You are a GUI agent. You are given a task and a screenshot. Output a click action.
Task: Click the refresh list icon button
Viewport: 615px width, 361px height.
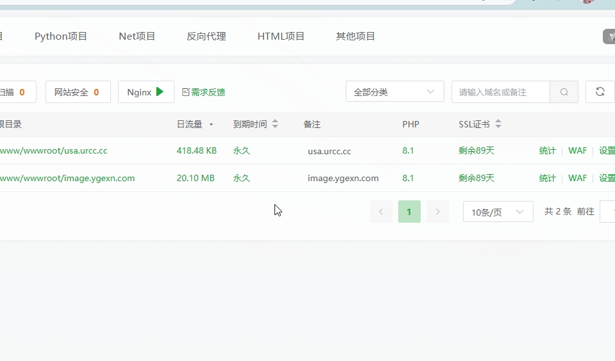point(600,92)
